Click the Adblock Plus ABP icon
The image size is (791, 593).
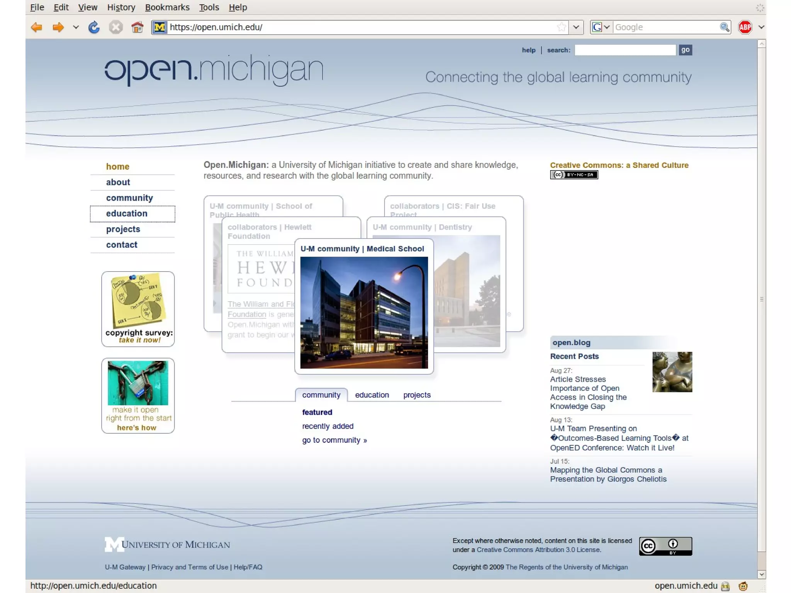coord(745,27)
